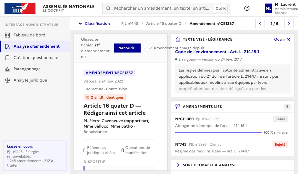Click PJL n°443 breadcrumb
The image size is (298, 174).
130,24
